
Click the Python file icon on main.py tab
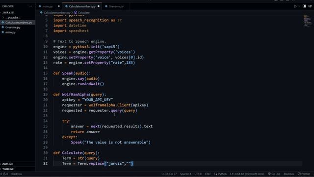coord(40,6)
